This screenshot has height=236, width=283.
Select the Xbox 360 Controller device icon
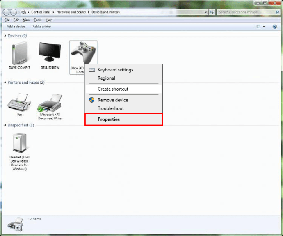[83, 53]
